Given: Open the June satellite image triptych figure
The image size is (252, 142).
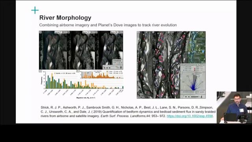Looking at the screenshot, I should (81, 50).
